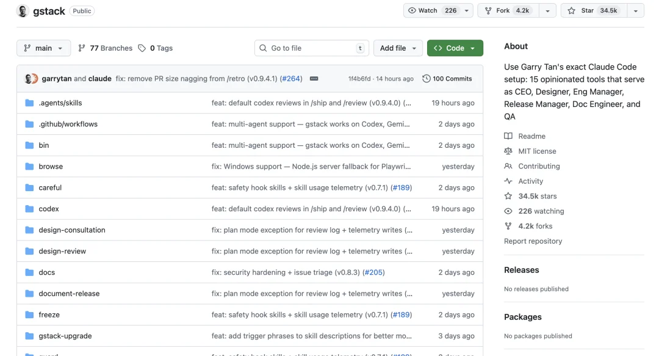Screen dimensions: 659x356
Task: Click the commit message ellipsis icon
Action: [314, 79]
